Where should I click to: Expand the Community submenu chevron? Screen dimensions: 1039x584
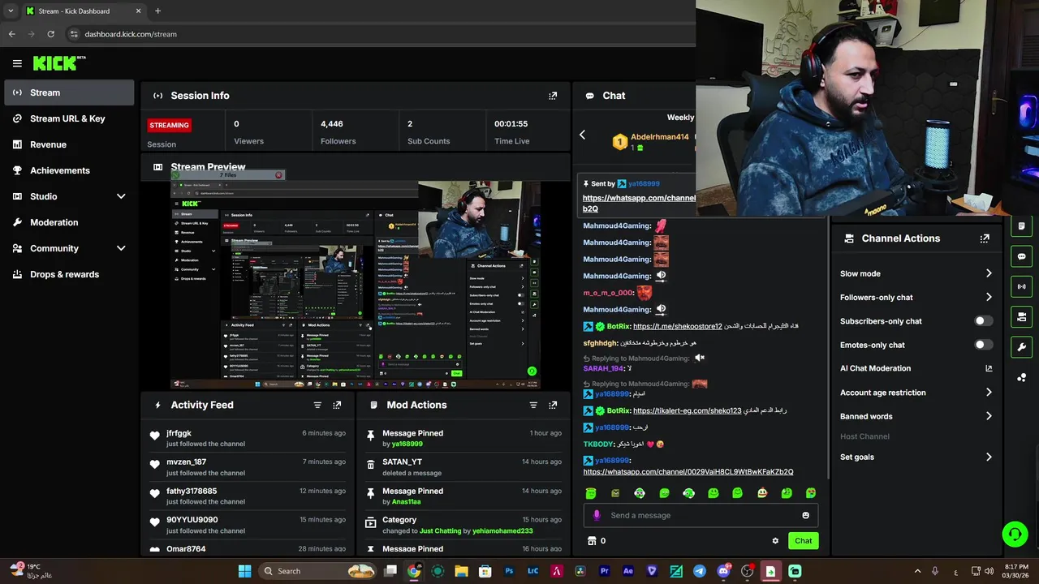pos(121,248)
